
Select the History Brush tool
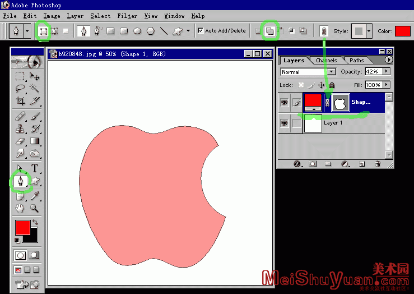[35, 128]
